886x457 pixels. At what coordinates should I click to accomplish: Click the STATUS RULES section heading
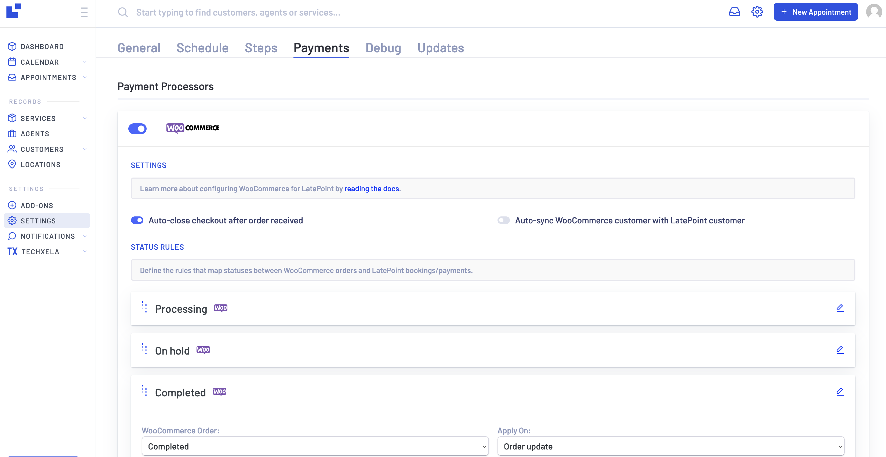(157, 247)
